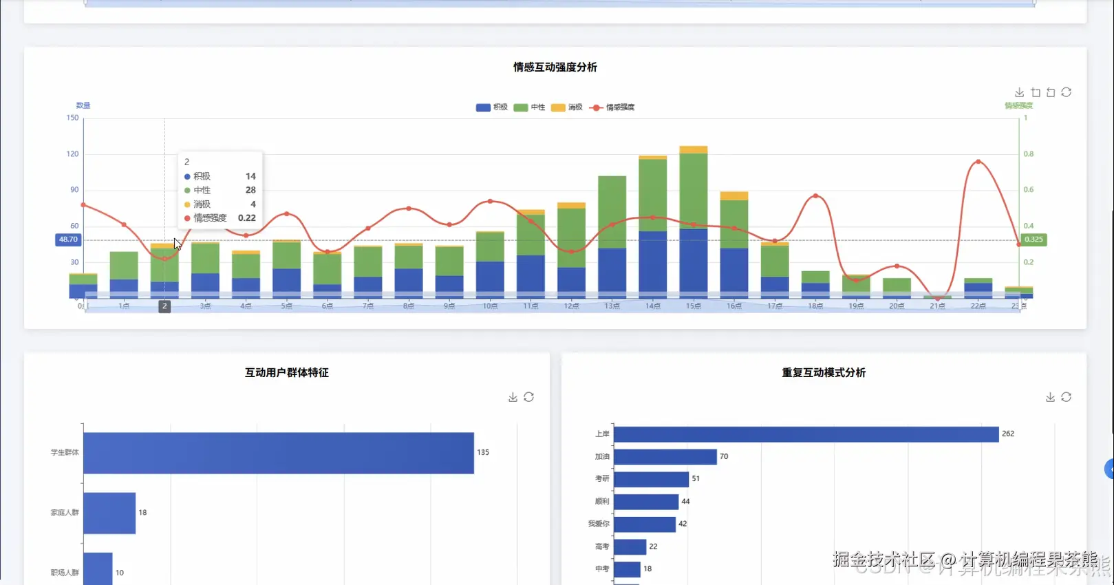Click the 20点 x-axis label
This screenshot has width=1114, height=585.
point(897,306)
